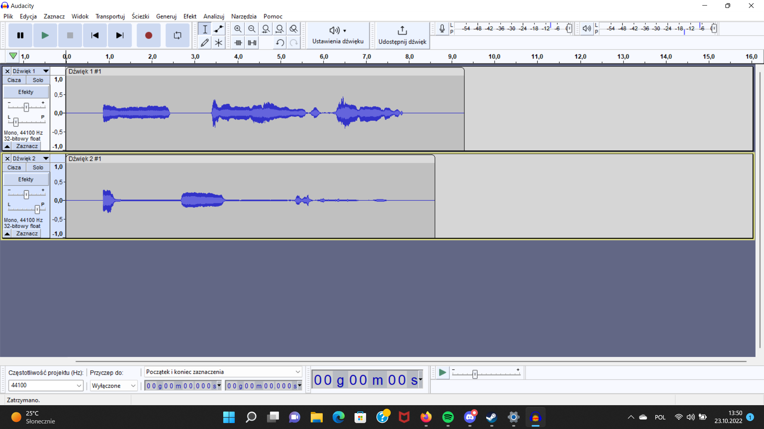Screen dimensions: 764x429
Task: Click Efekty button on Dźwięk 2 track
Action: [26, 179]
